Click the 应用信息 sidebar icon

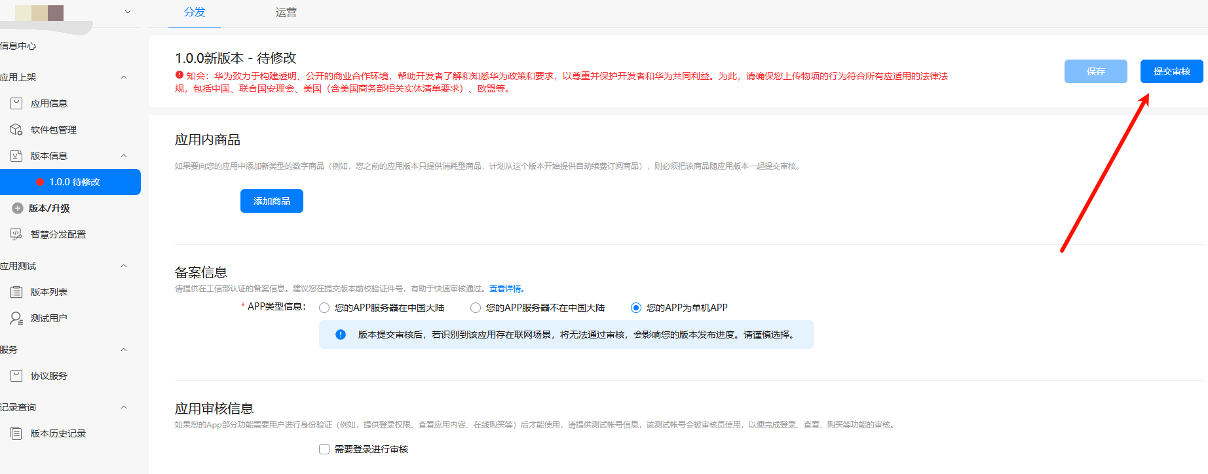click(16, 103)
